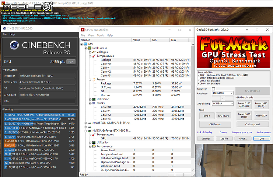Collapse the Performance node
The height and width of the screenshot is (177, 273).
pyautogui.click(x=90, y=146)
